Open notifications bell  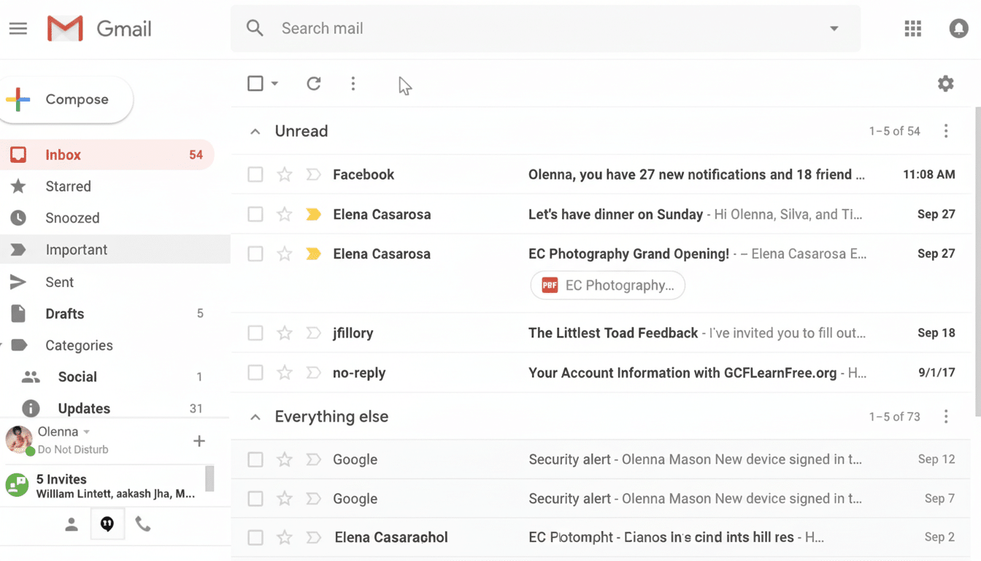click(x=958, y=28)
